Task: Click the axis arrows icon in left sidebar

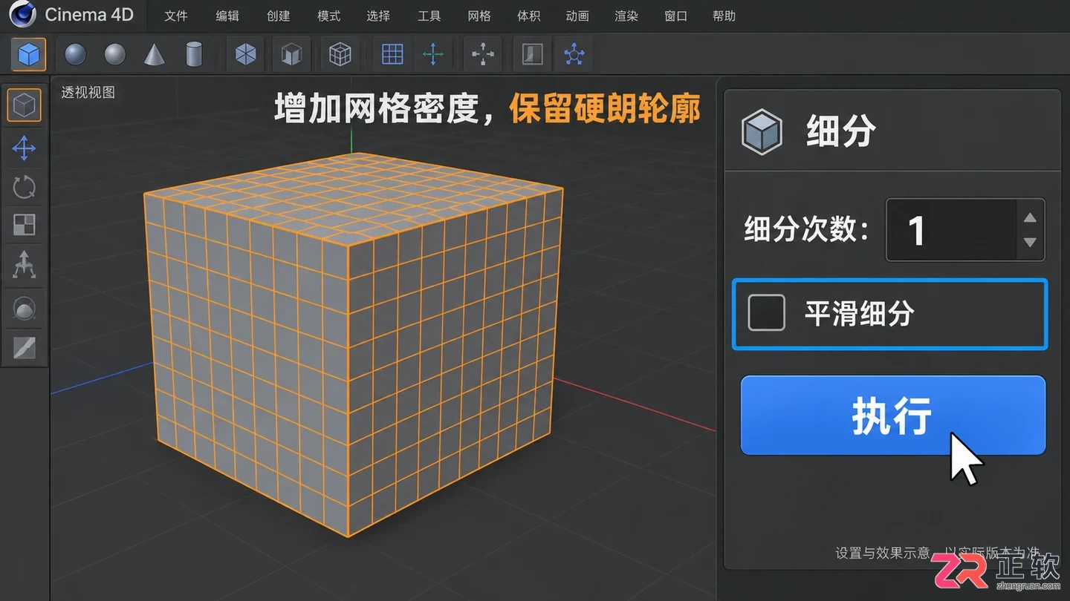Action: coord(25,265)
